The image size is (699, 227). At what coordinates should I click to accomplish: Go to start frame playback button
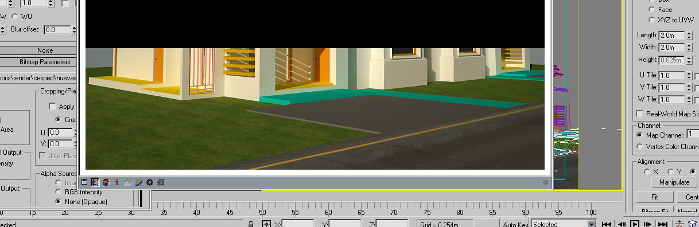(607, 224)
